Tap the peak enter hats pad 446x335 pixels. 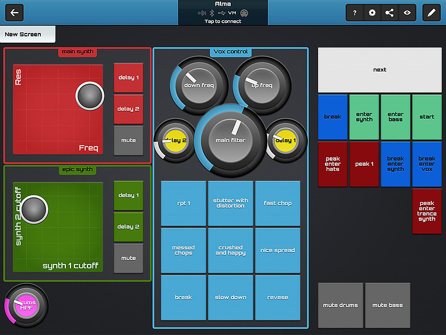tap(332, 164)
